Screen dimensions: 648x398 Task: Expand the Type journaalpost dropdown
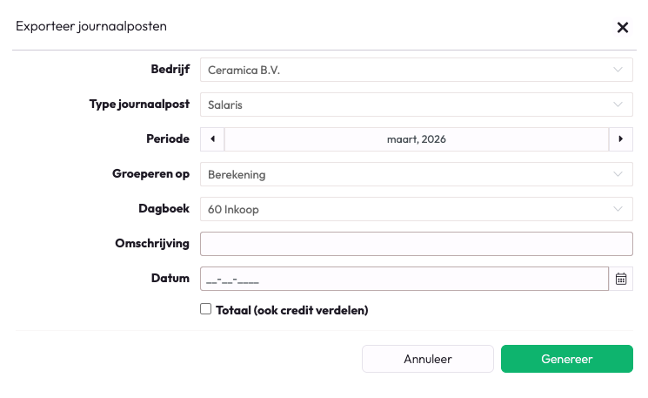tap(416, 105)
